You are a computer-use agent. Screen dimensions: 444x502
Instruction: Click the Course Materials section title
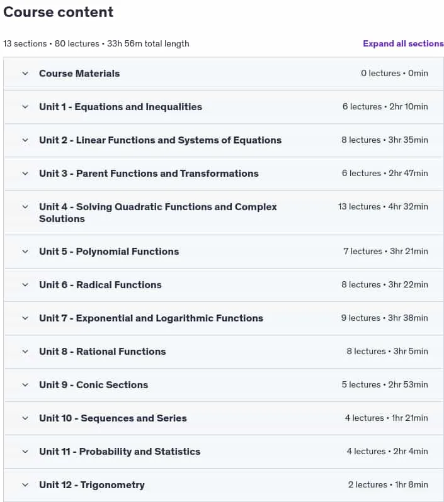tap(79, 74)
